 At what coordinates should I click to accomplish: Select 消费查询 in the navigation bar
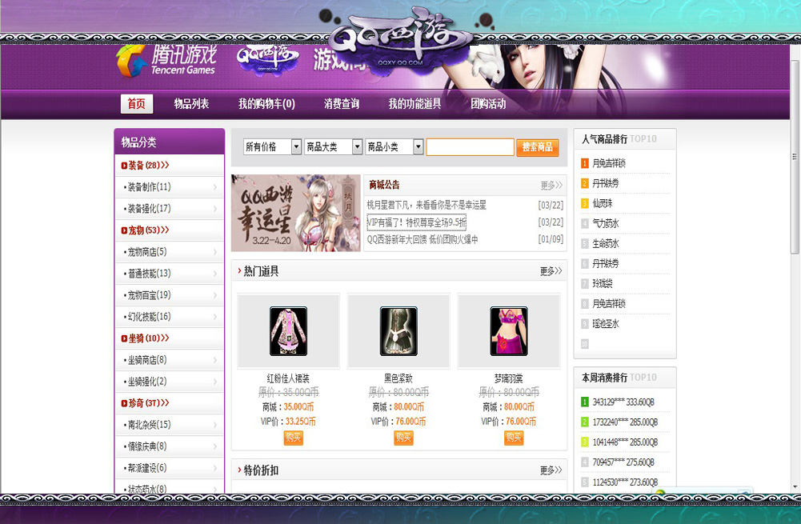pos(342,104)
